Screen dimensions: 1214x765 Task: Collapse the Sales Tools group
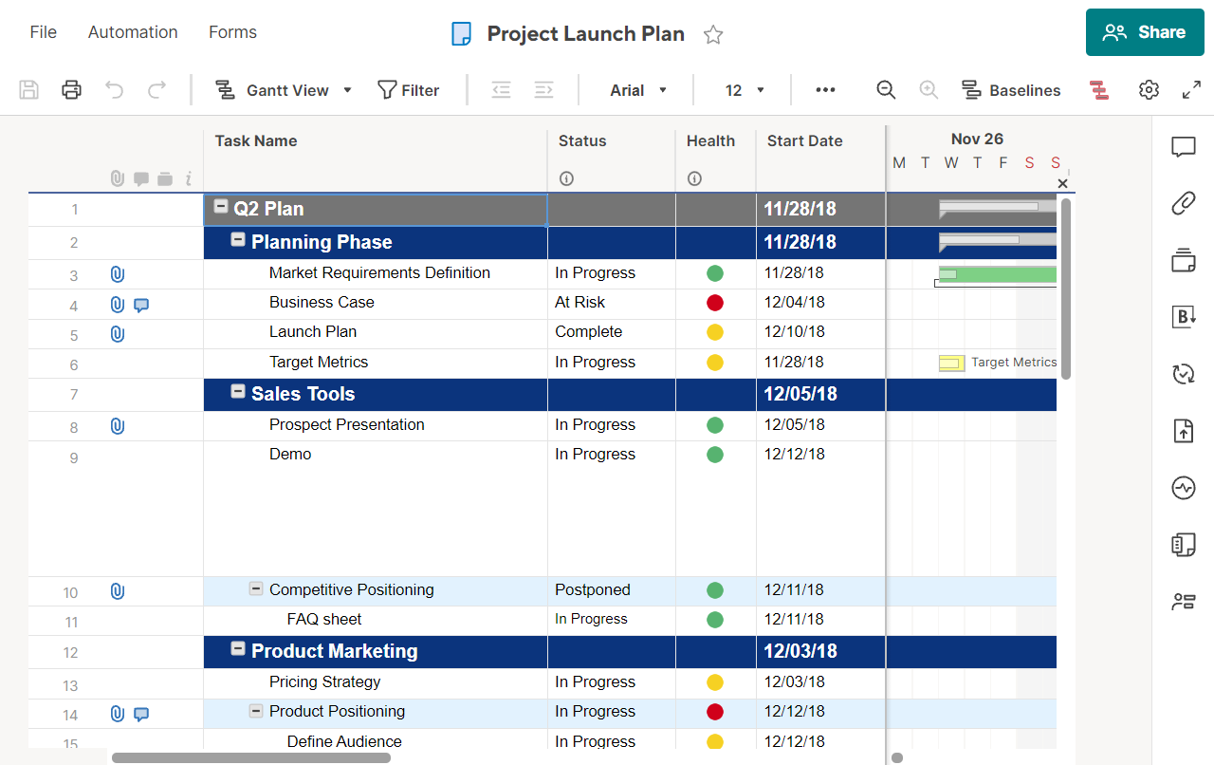coord(239,392)
